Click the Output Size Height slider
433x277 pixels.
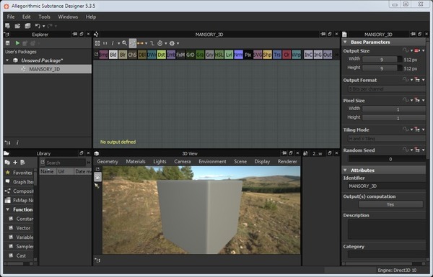coord(382,68)
